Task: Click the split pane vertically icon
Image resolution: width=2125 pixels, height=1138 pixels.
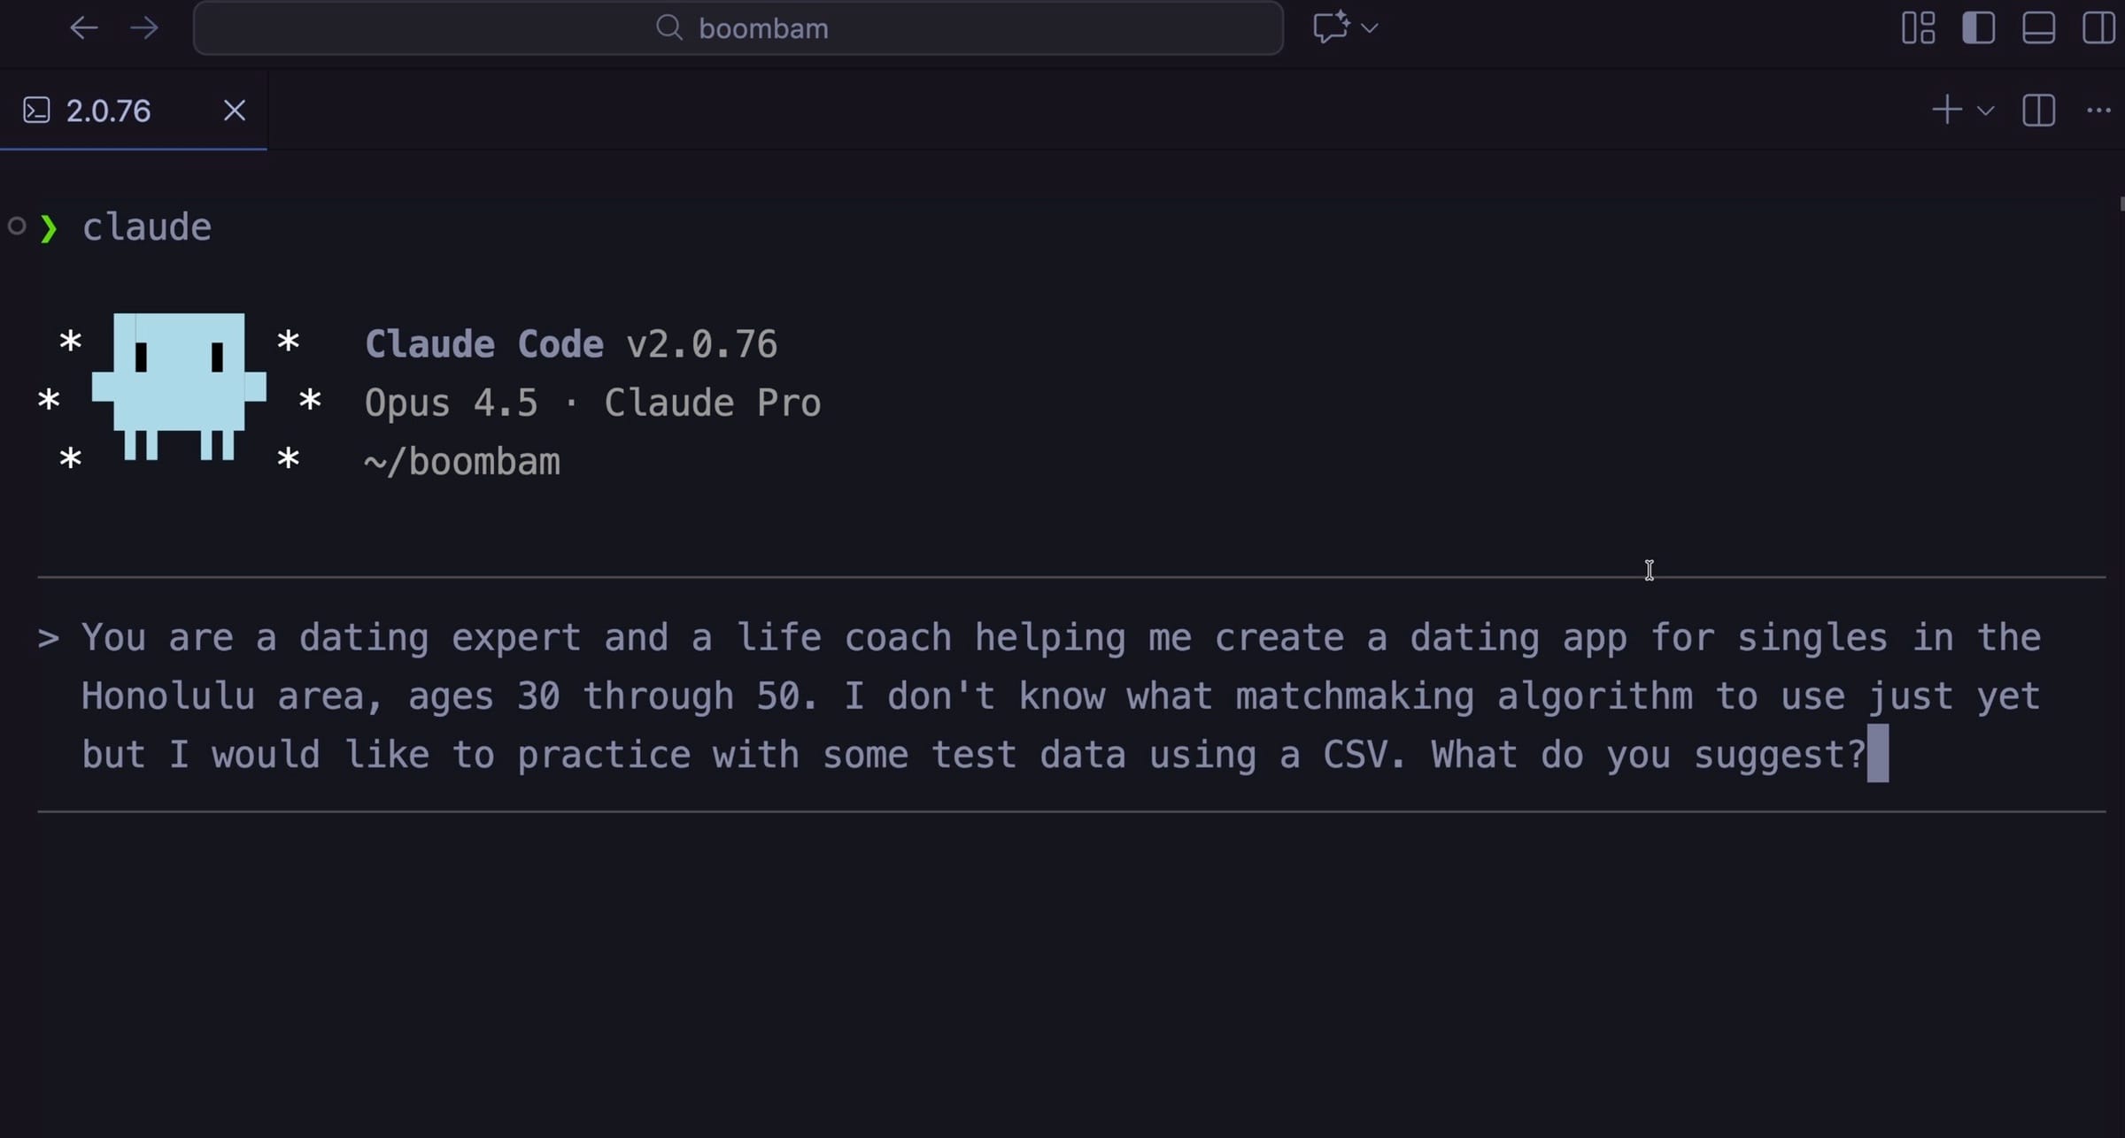Action: [x=2038, y=110]
